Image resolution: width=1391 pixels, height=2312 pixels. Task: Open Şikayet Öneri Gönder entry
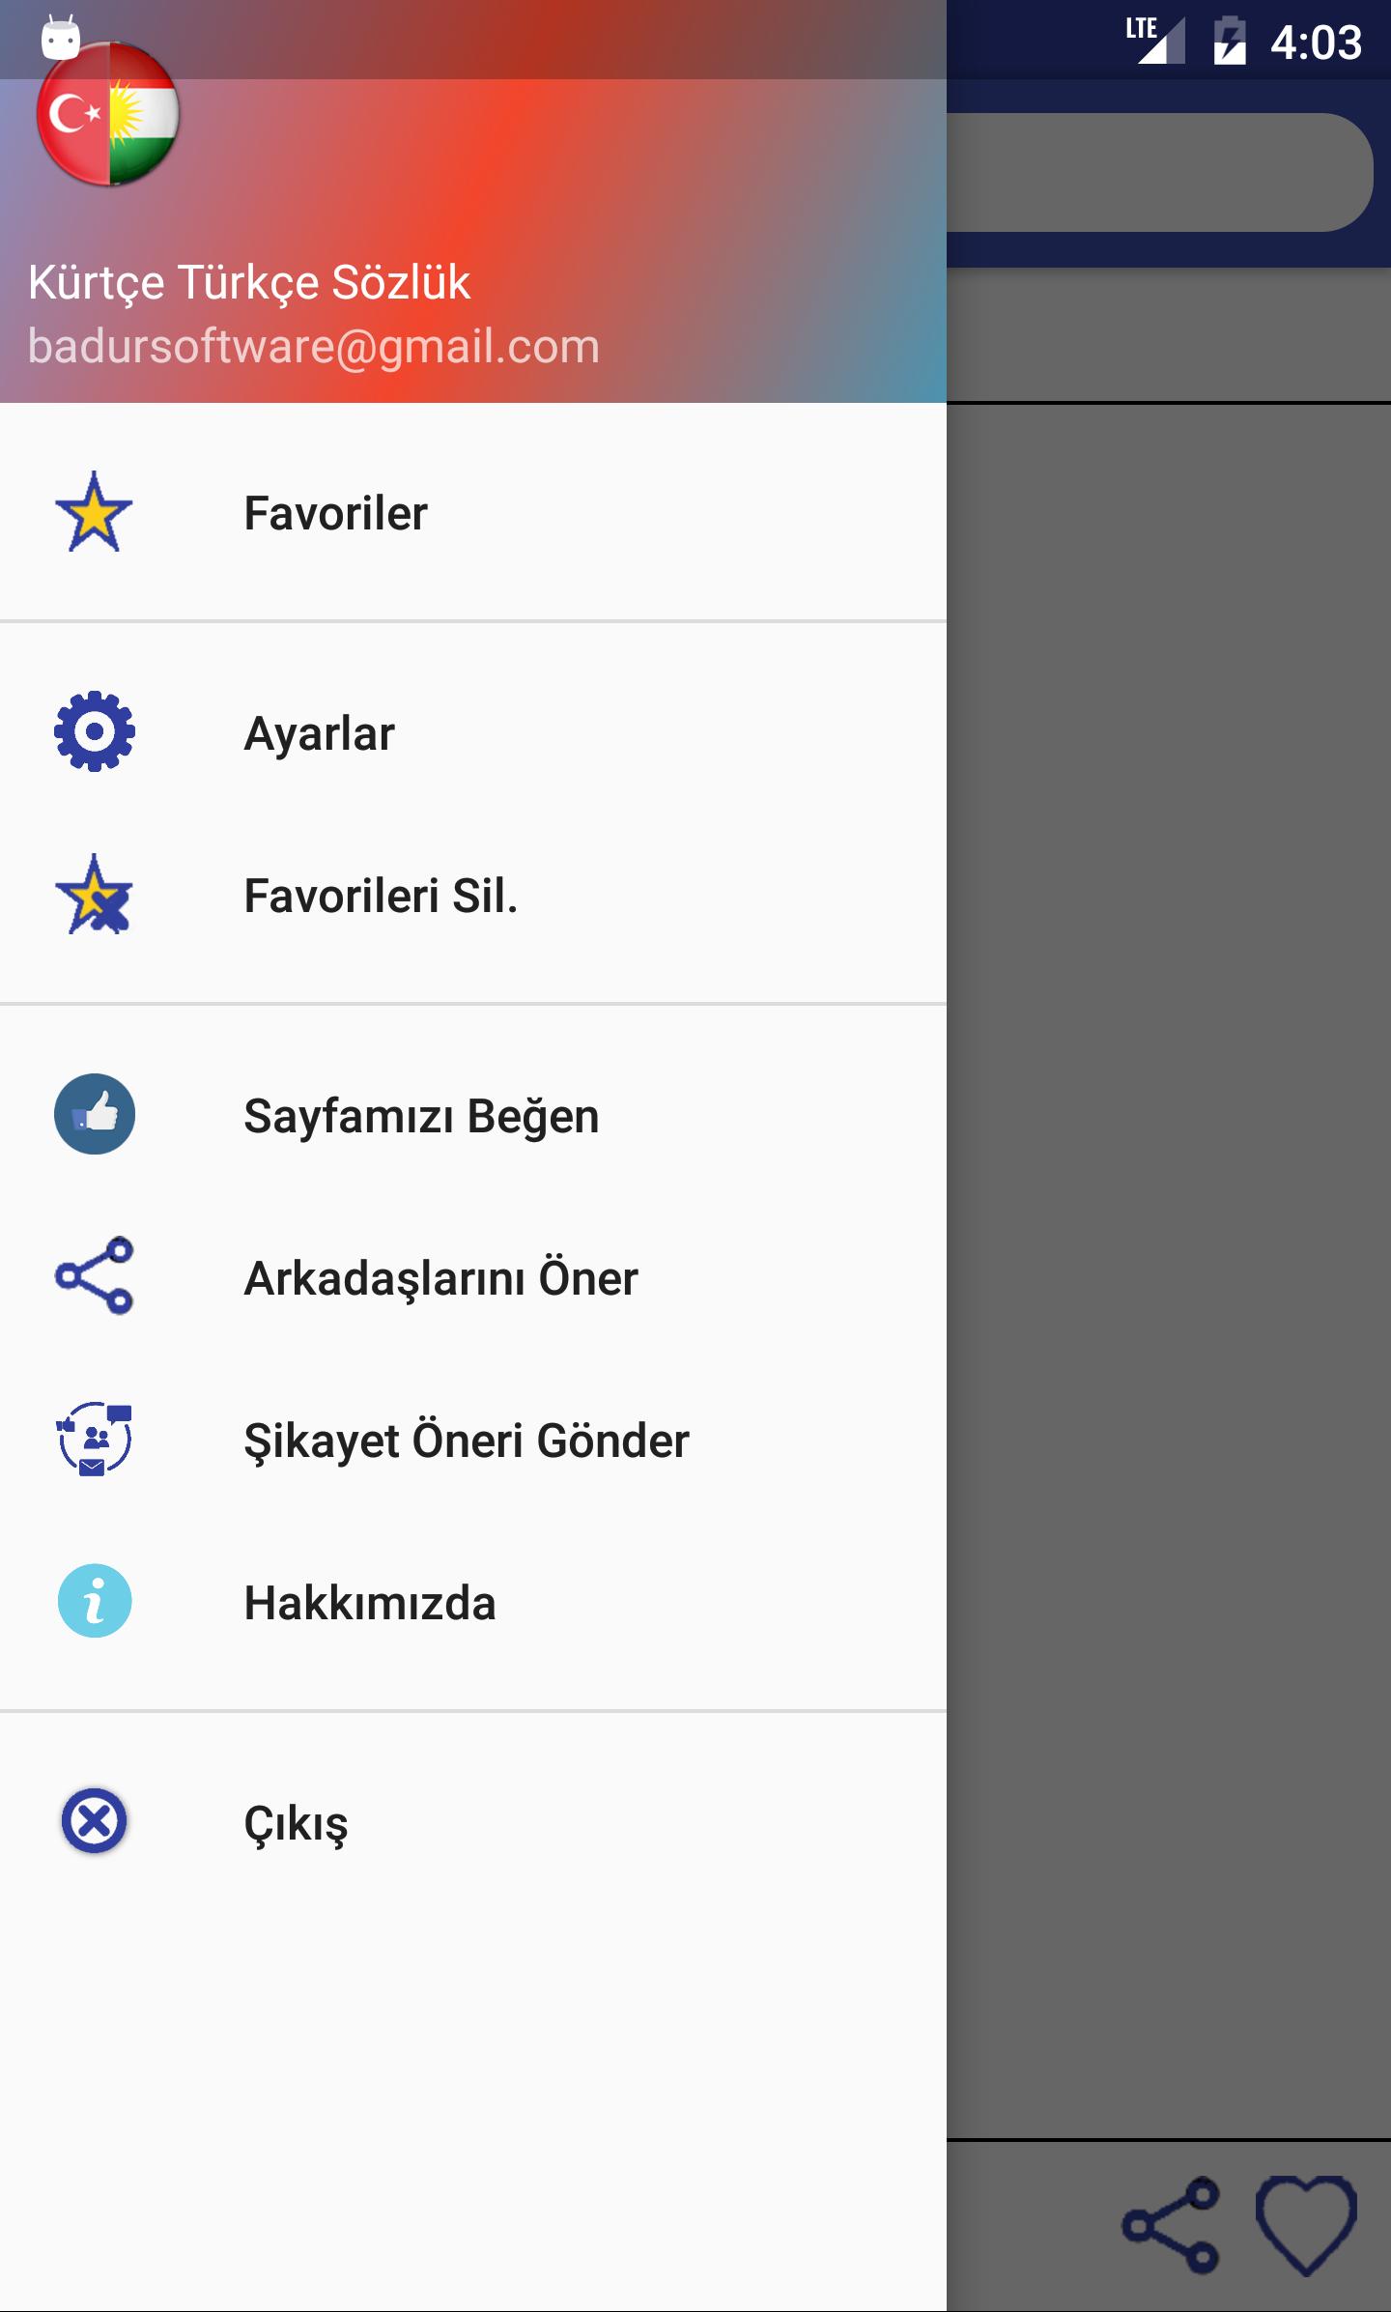[473, 1440]
